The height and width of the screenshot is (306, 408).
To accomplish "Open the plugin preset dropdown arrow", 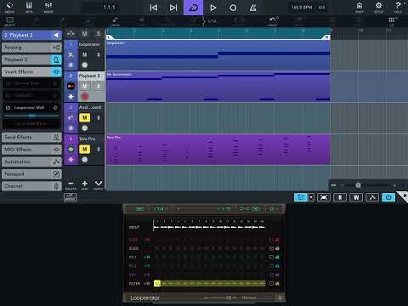I will [x=311, y=197].
